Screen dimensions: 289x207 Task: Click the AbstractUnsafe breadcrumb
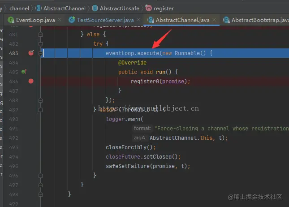120,9
